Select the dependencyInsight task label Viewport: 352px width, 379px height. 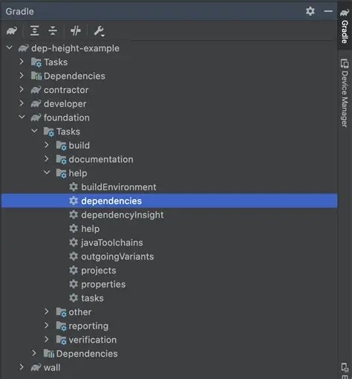[123, 215]
